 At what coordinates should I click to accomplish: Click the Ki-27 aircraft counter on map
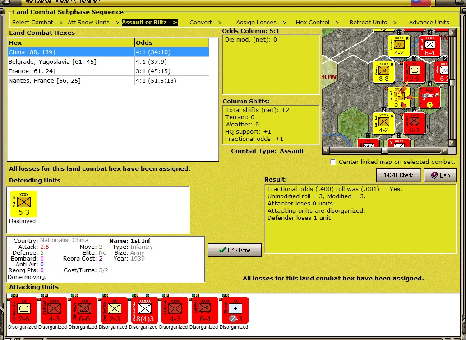click(429, 98)
